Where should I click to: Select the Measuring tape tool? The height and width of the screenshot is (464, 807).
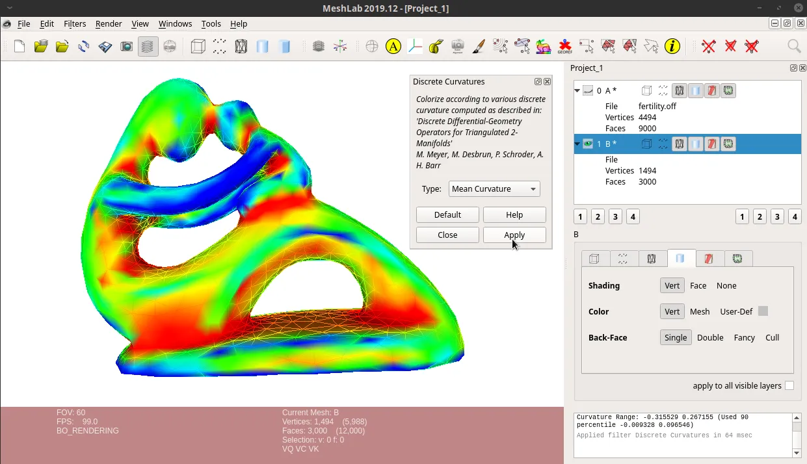coord(436,46)
